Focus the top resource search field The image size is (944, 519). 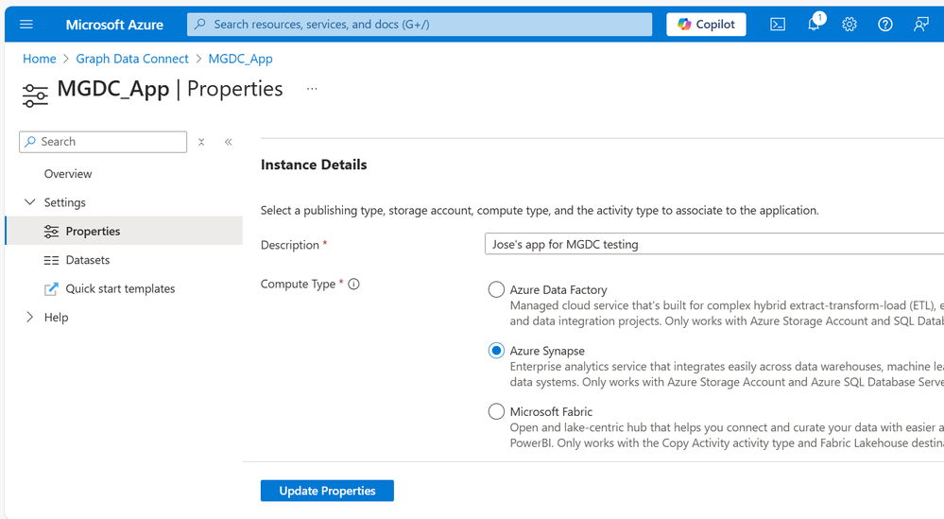[x=419, y=24]
